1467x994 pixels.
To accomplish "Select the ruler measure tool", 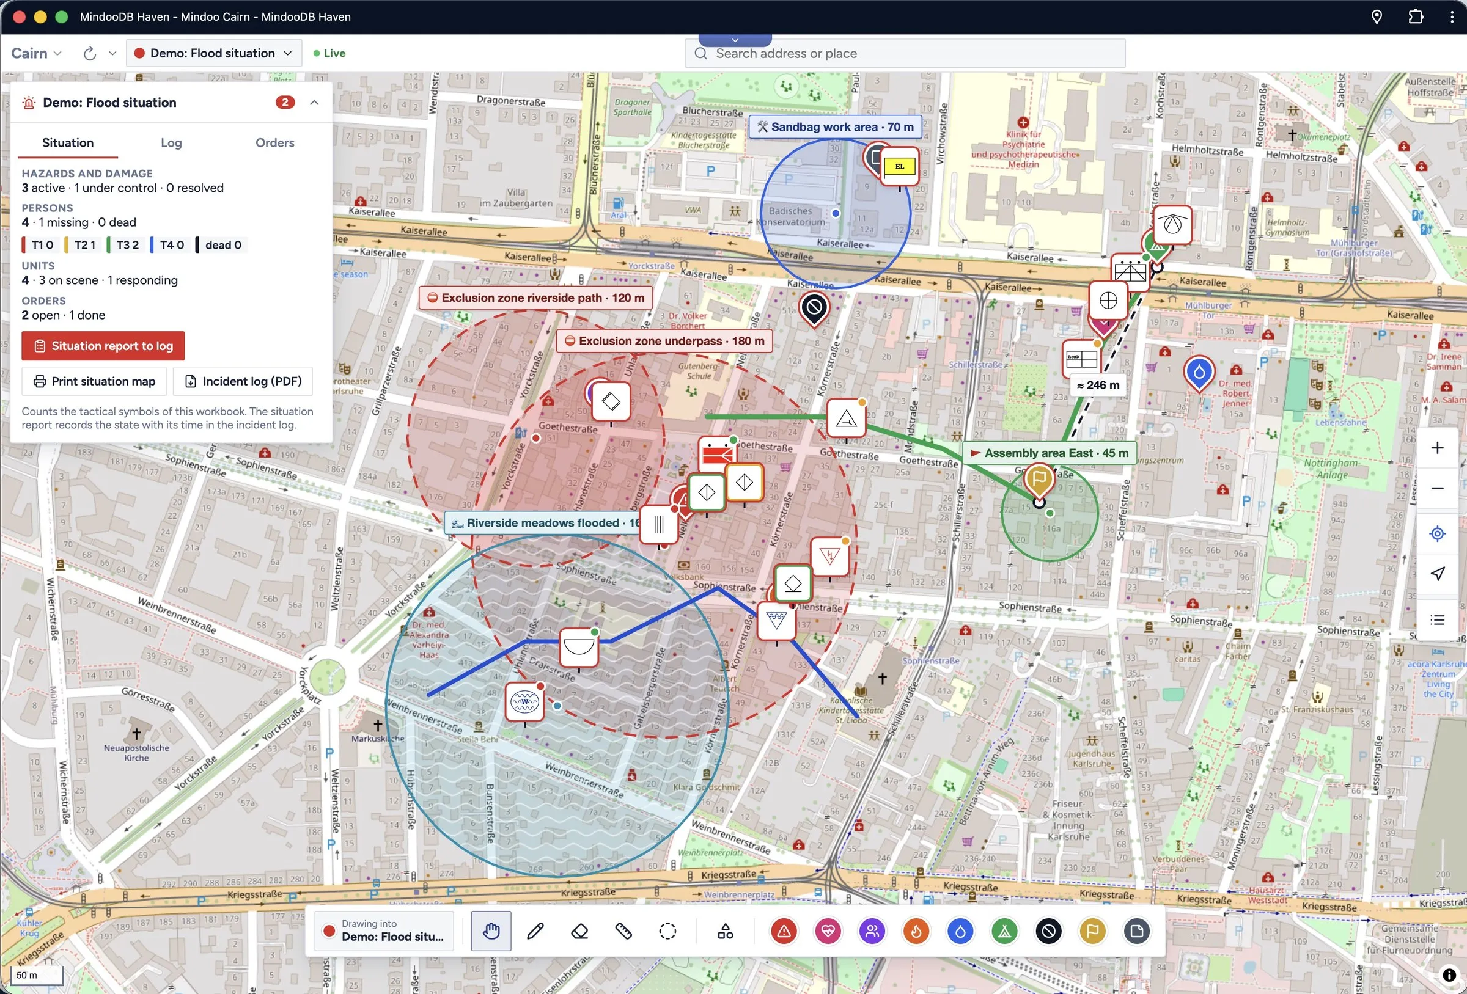I will [623, 931].
